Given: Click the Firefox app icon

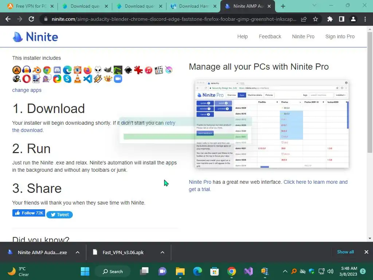Looking at the screenshot, I should (x=87, y=70).
